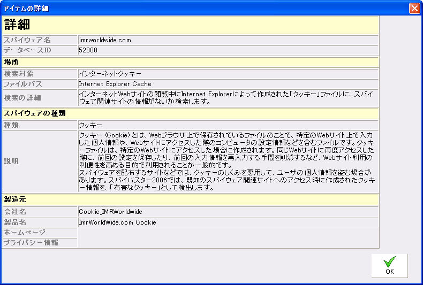Screen dimensions: 423x285
Task: Close the アイテムの詳細 dialog
Action: coord(414,9)
